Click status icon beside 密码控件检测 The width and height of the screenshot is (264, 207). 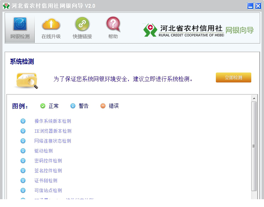click(x=23, y=161)
